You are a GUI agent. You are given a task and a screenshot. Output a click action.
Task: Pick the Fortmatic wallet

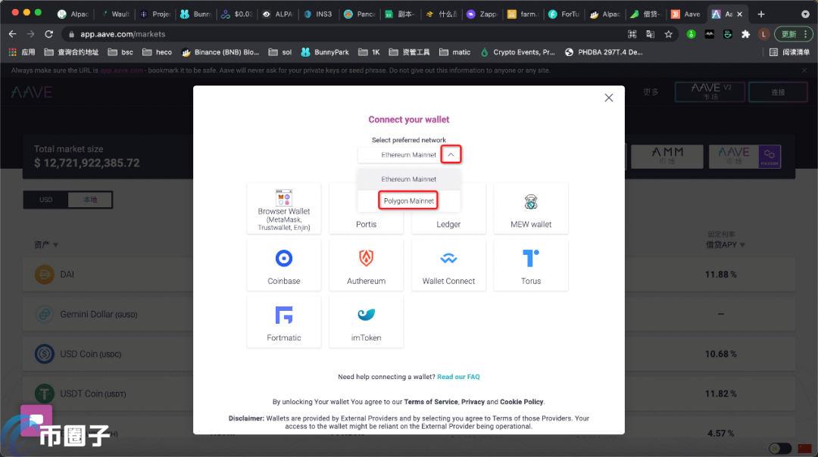click(284, 322)
